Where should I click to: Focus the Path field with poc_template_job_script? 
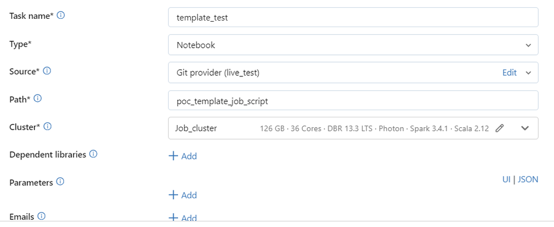353,100
